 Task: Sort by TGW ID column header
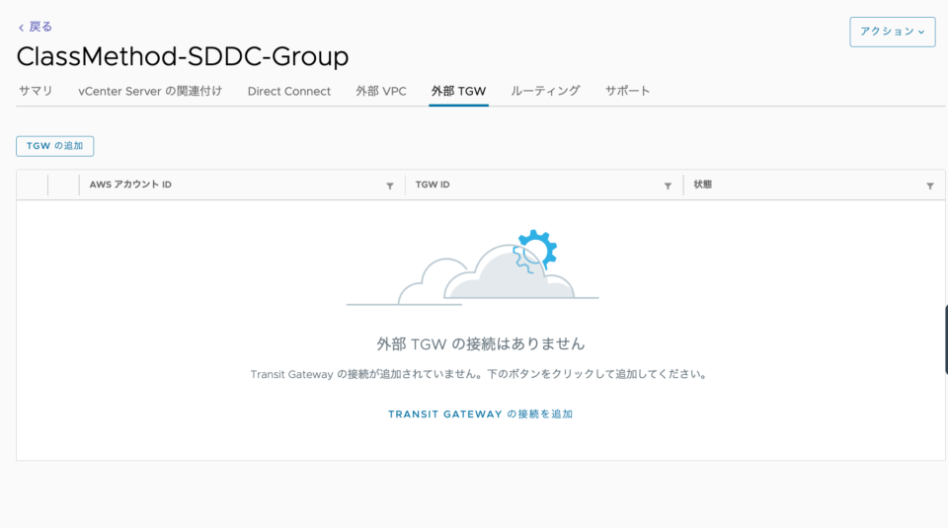click(433, 185)
